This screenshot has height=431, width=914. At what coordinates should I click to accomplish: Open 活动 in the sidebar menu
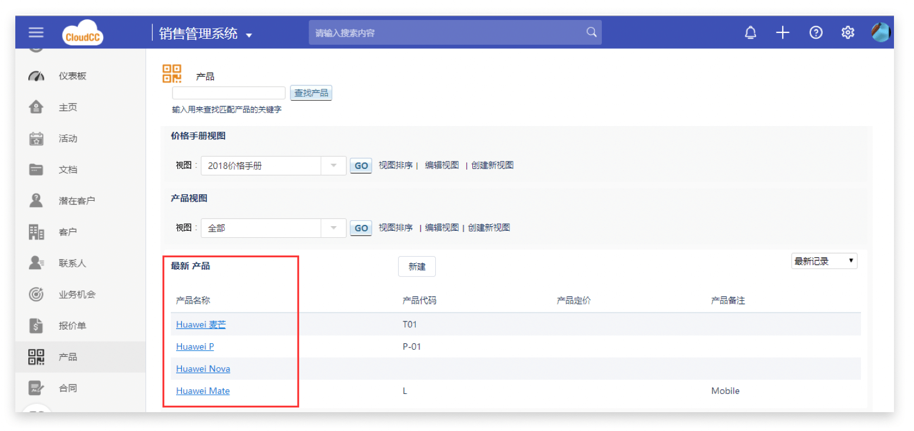click(x=68, y=138)
